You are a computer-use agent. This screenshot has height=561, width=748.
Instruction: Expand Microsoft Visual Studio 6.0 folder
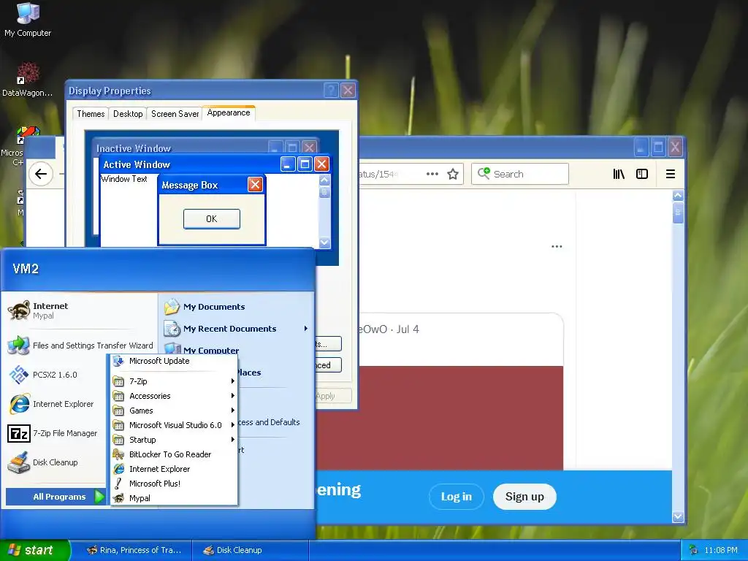[x=174, y=426]
